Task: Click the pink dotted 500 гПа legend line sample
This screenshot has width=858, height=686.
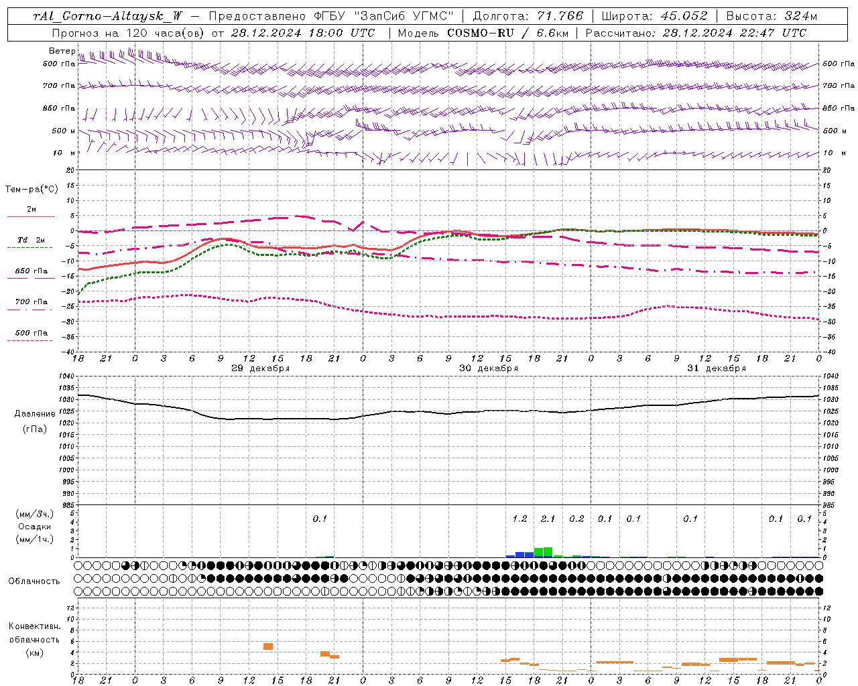Action: 29,340
